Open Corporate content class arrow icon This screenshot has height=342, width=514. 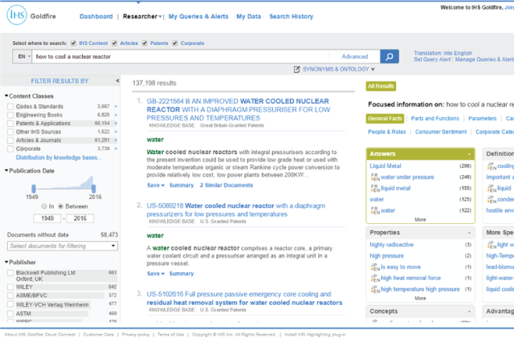point(116,149)
